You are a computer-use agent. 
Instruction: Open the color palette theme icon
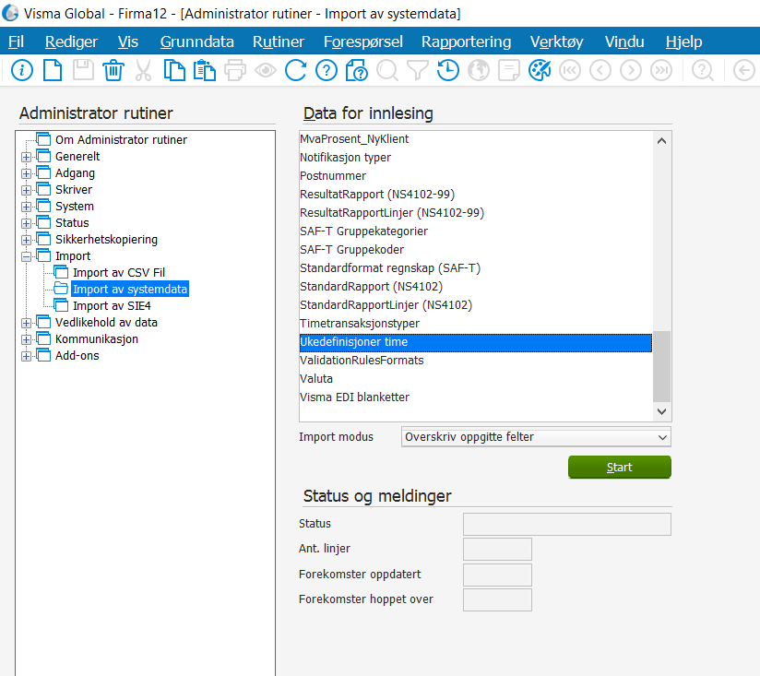pos(540,70)
